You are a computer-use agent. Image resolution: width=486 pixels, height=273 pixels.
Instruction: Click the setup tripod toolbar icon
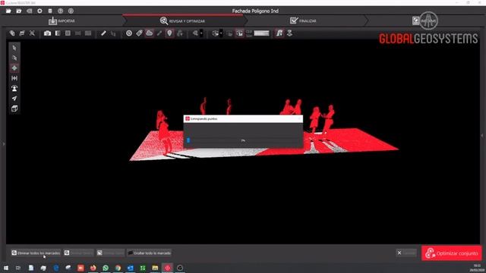pyautogui.click(x=180, y=33)
